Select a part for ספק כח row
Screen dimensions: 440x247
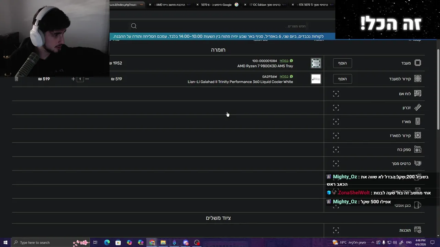(336, 150)
